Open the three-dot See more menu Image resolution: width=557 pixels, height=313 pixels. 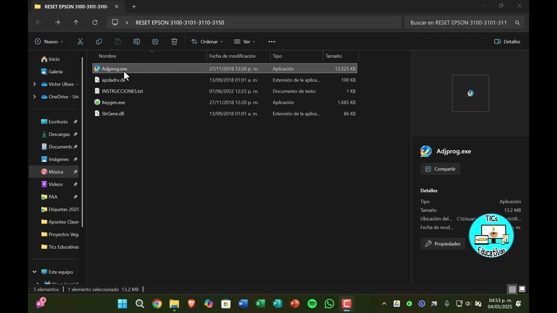coord(272,42)
